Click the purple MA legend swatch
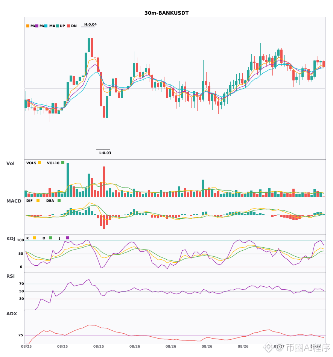 (37, 26)
